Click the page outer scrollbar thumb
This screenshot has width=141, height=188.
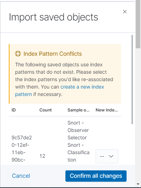(x=138, y=24)
